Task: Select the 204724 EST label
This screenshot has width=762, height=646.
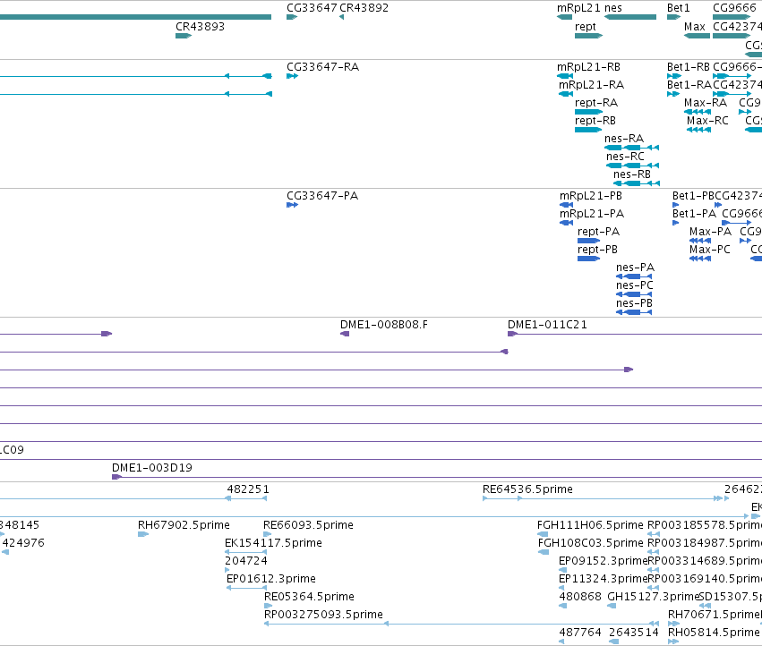Action: (x=246, y=562)
